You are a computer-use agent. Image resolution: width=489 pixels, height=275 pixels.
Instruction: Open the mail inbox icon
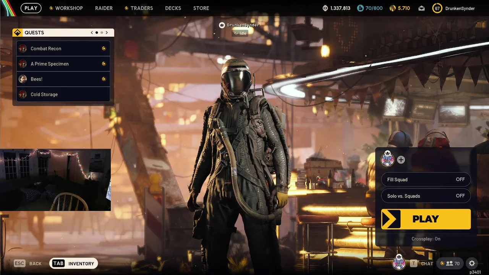coord(421,8)
